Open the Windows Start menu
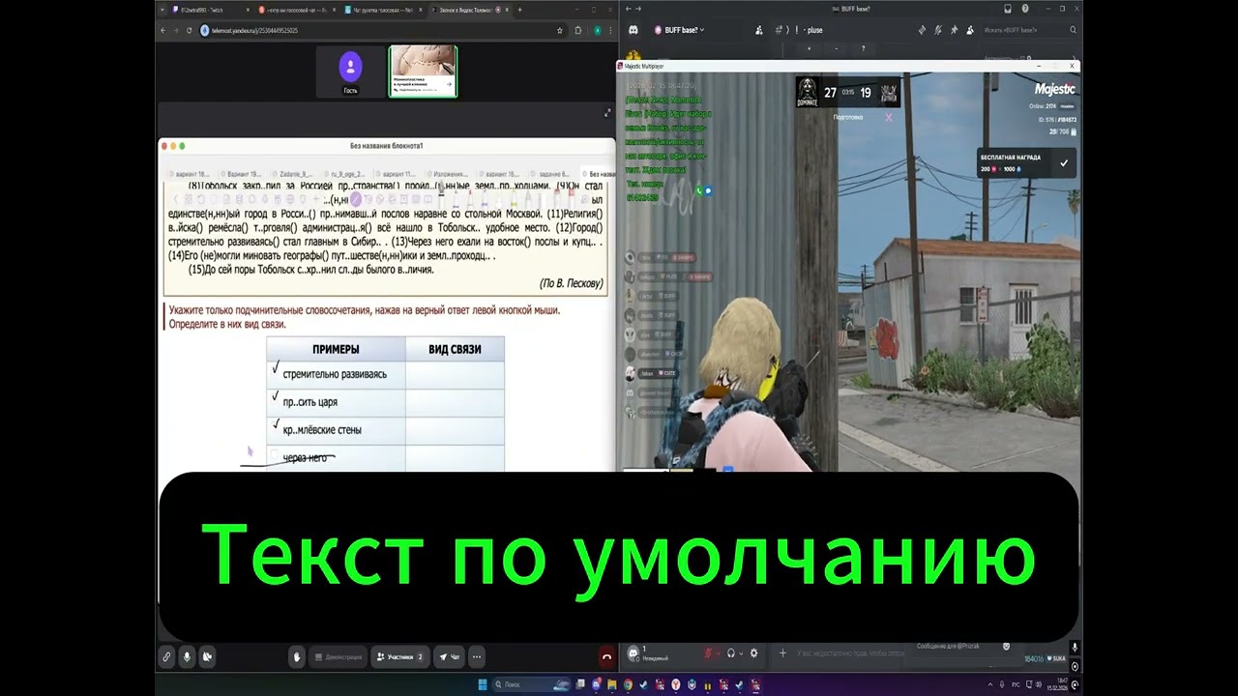The width and height of the screenshot is (1238, 696). click(x=483, y=685)
